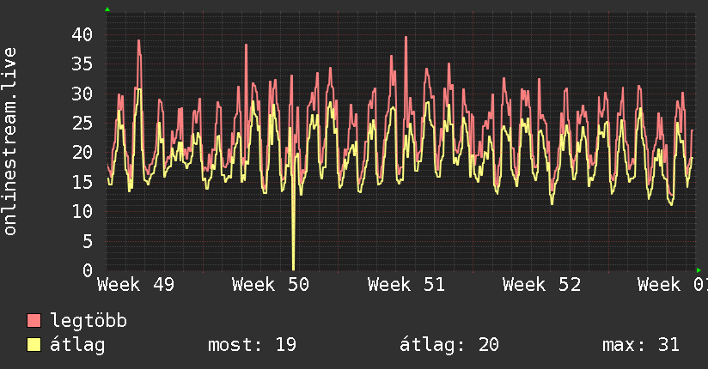Click the green arrow atop the y-axis
The width and height of the screenshot is (708, 369).
(x=107, y=9)
